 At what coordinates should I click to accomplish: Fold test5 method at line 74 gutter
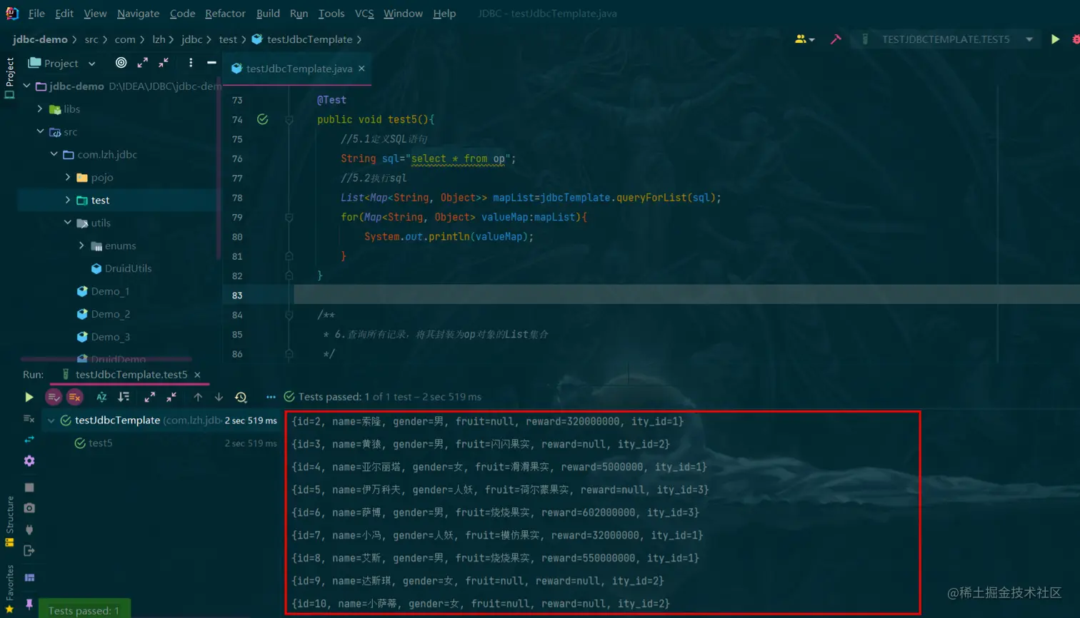click(289, 120)
